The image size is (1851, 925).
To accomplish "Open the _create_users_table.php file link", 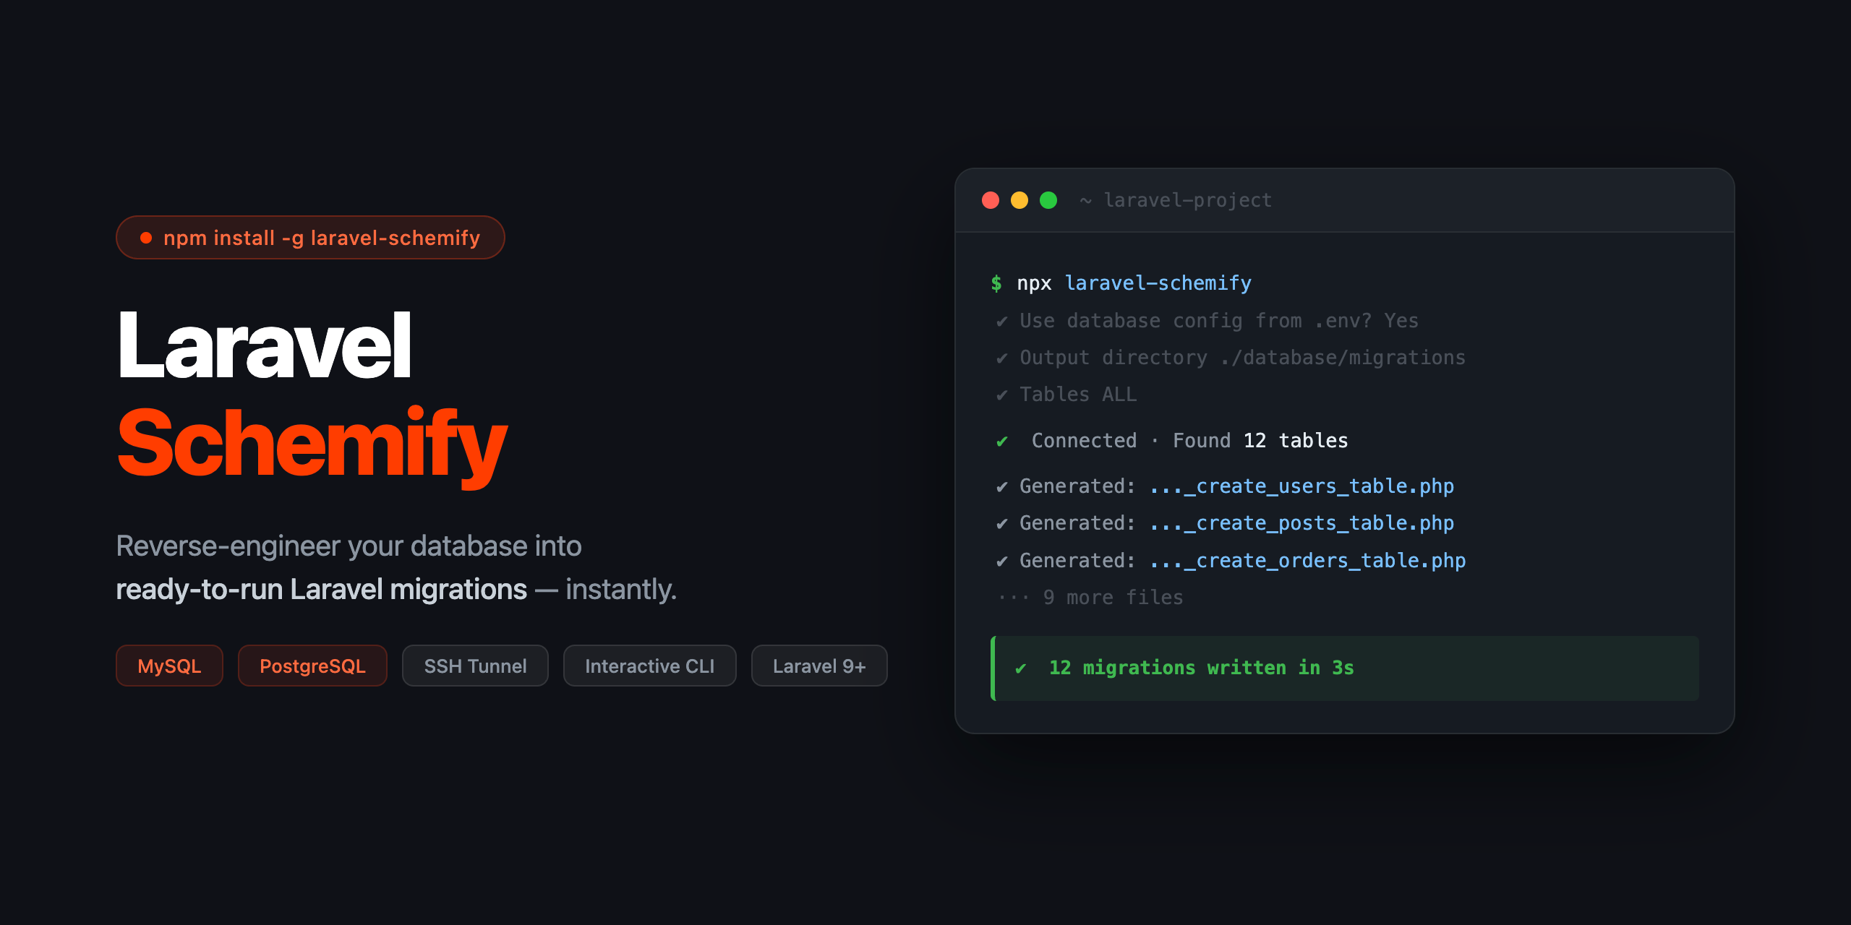I will [1301, 486].
